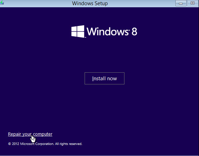This screenshot has width=199, height=156.
Task: Maximize the Windows Setup window
Action: pyautogui.click(x=192, y=3)
